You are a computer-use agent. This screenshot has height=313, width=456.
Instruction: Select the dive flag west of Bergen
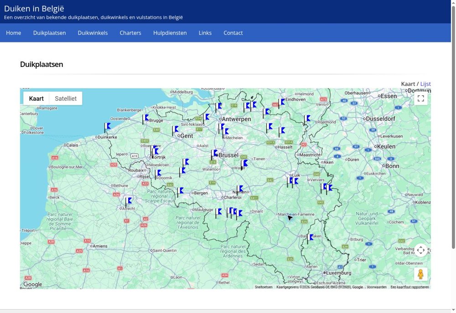click(180, 192)
